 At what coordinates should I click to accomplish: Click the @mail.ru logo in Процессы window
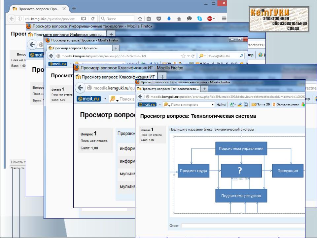pos(58,64)
